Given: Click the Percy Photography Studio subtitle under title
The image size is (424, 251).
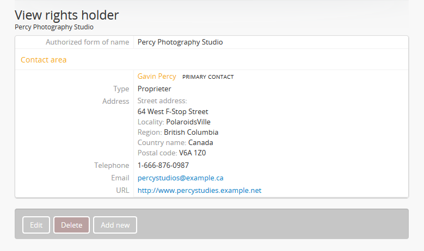Looking at the screenshot, I should [54, 27].
